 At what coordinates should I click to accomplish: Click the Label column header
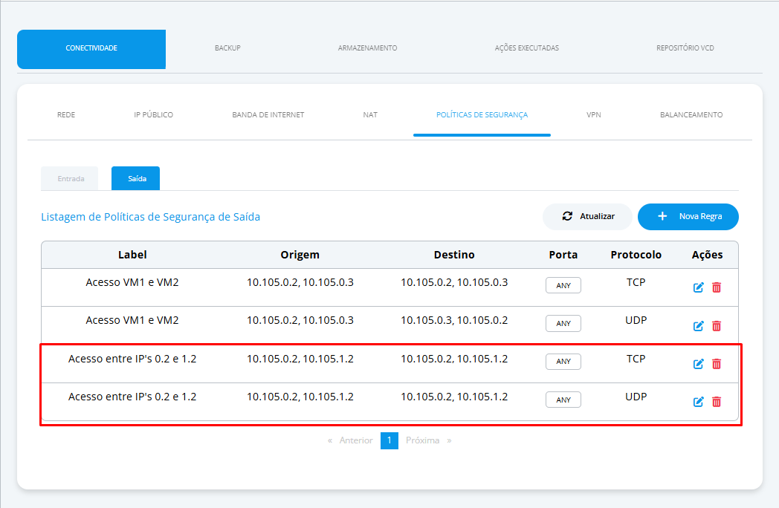coord(132,255)
